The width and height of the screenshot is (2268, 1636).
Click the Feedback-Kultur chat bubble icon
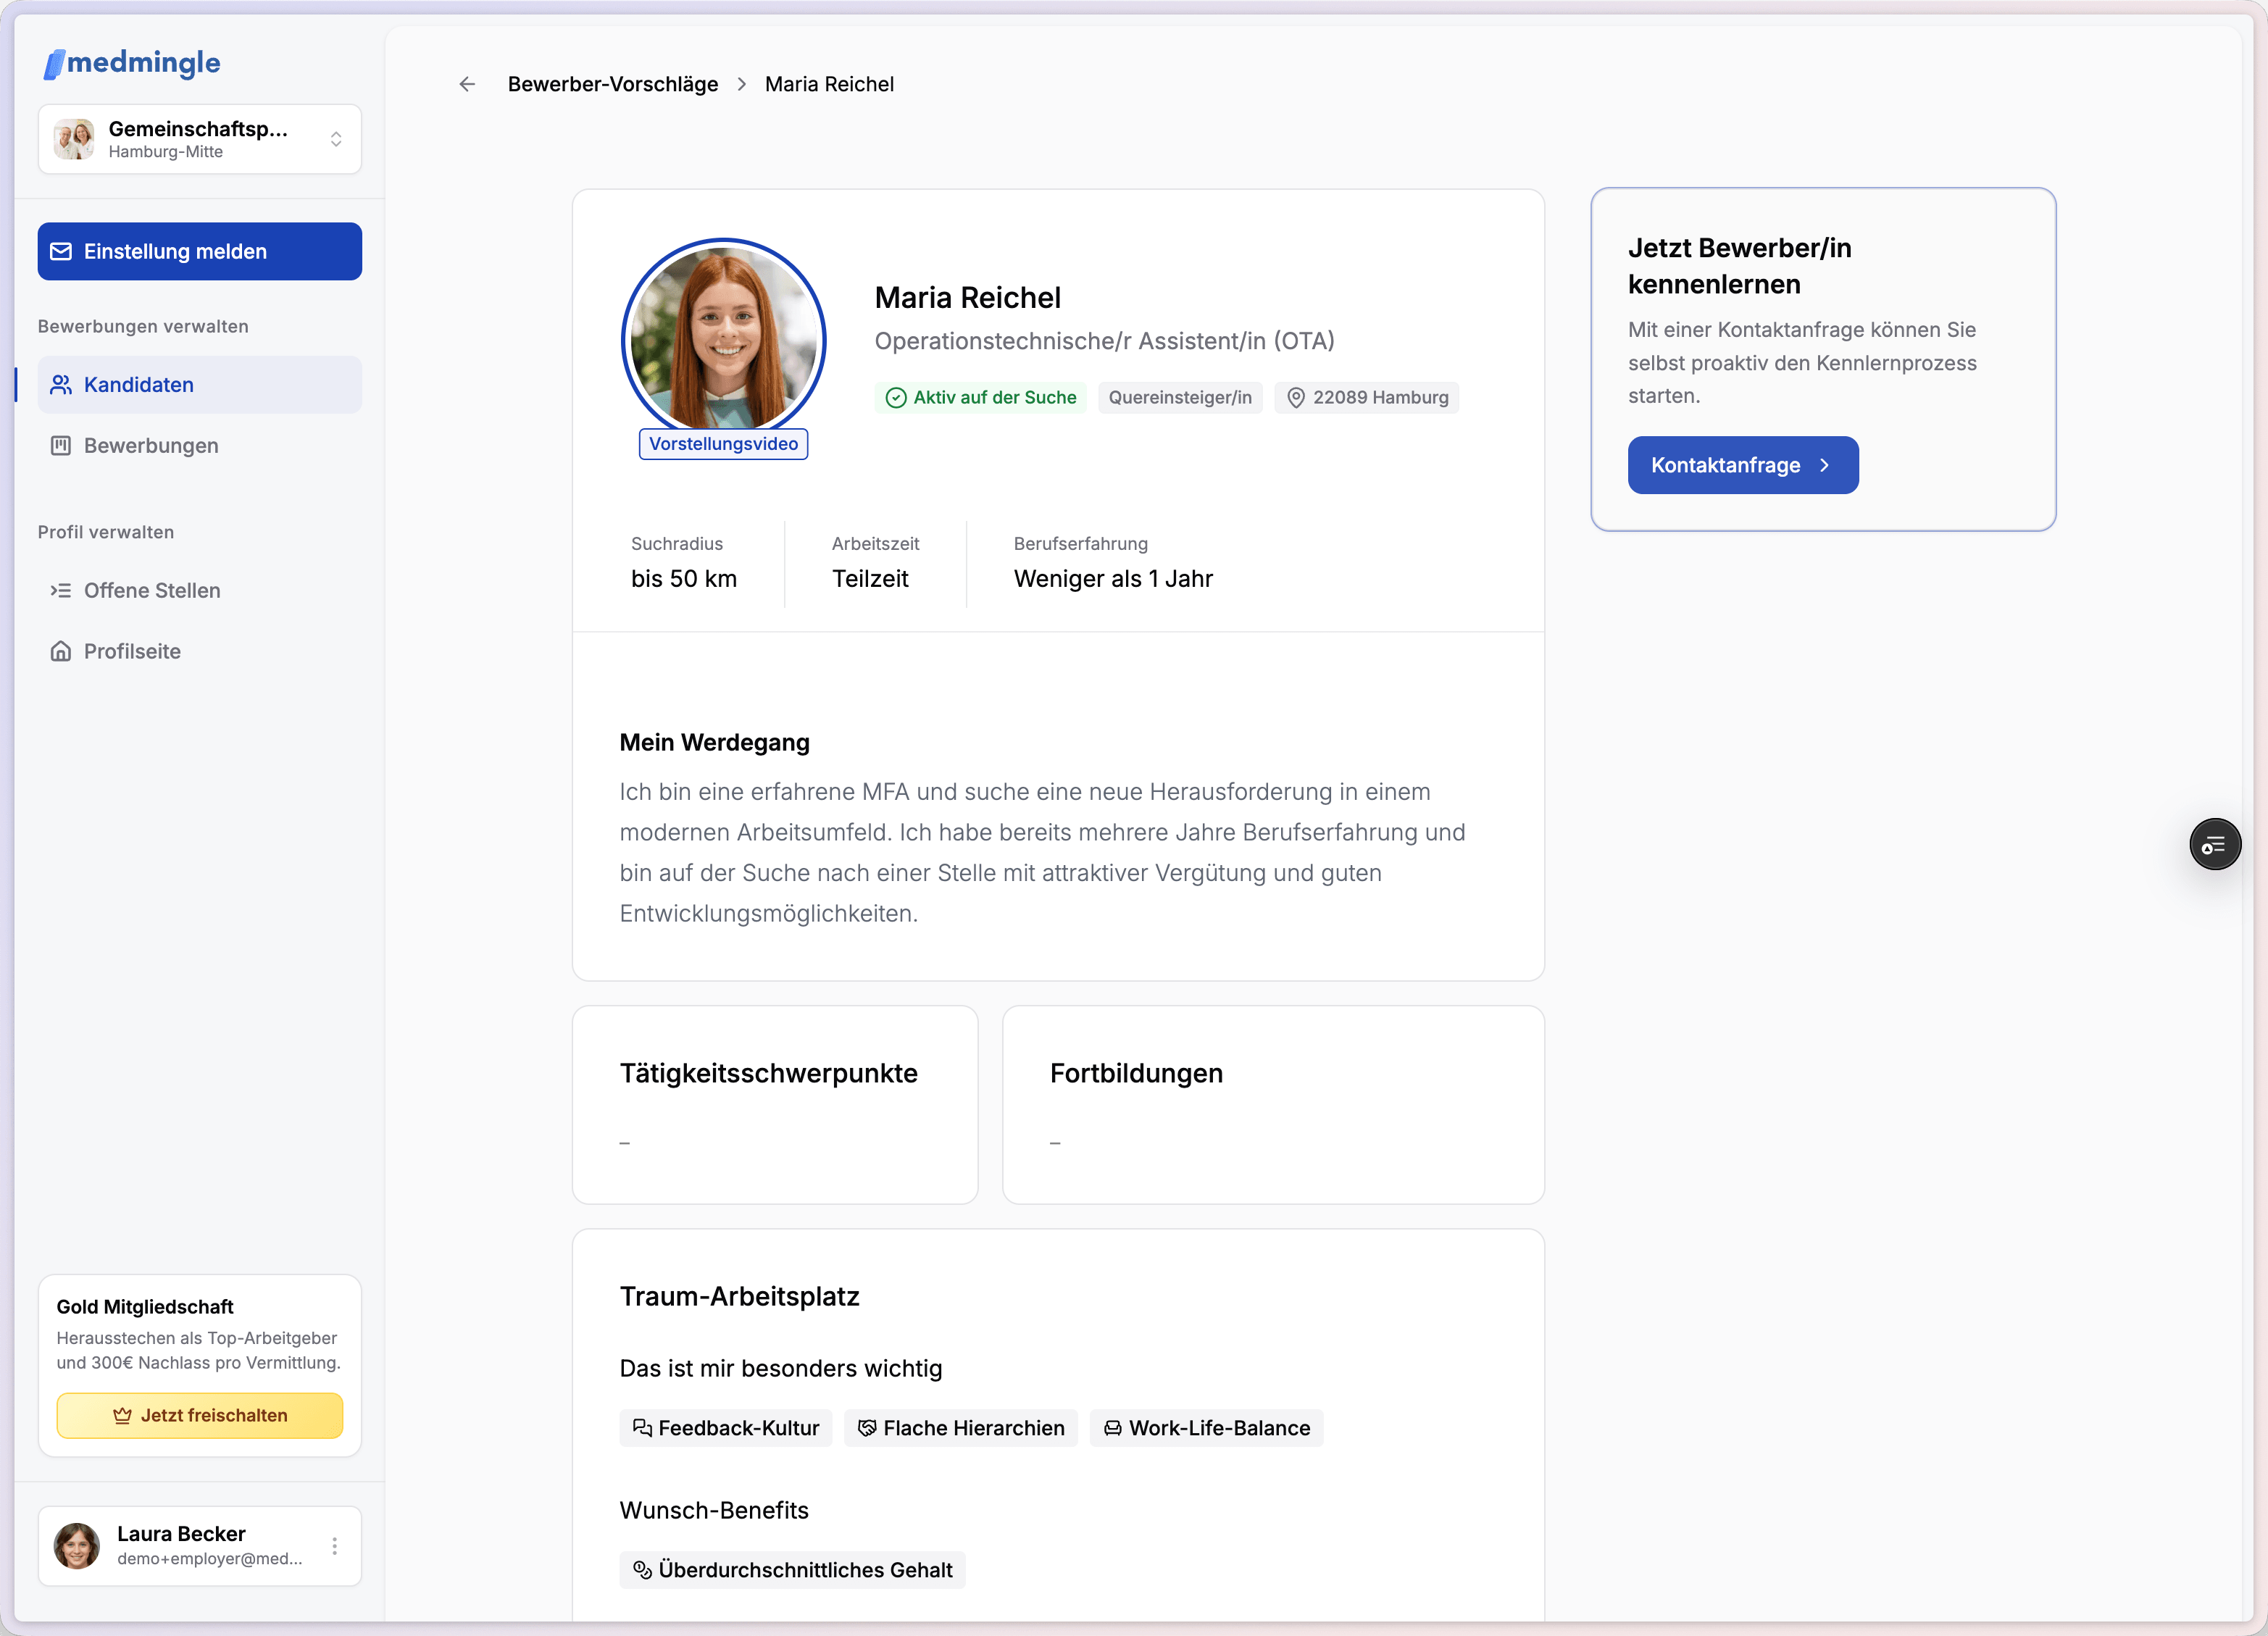pos(642,1428)
